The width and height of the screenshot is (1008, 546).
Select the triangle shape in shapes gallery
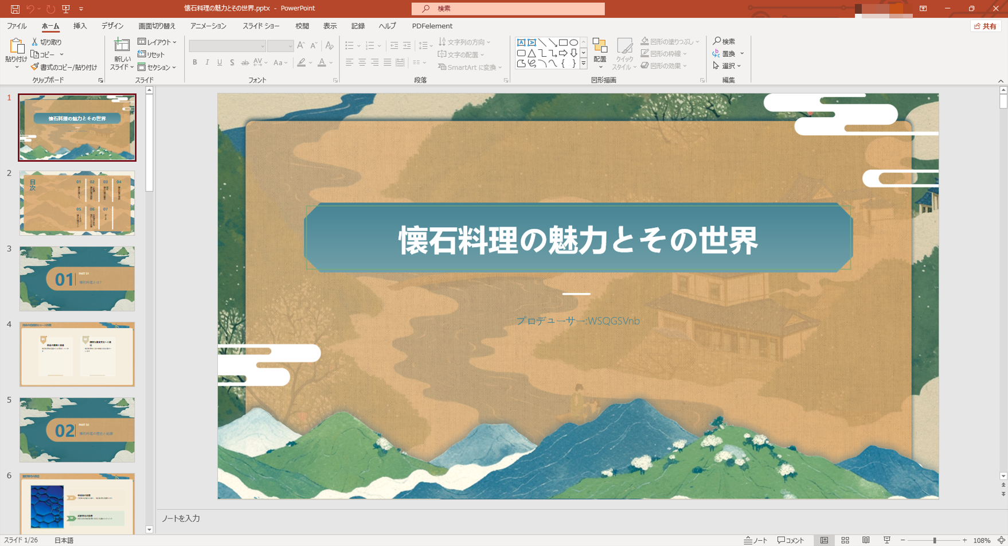(532, 53)
